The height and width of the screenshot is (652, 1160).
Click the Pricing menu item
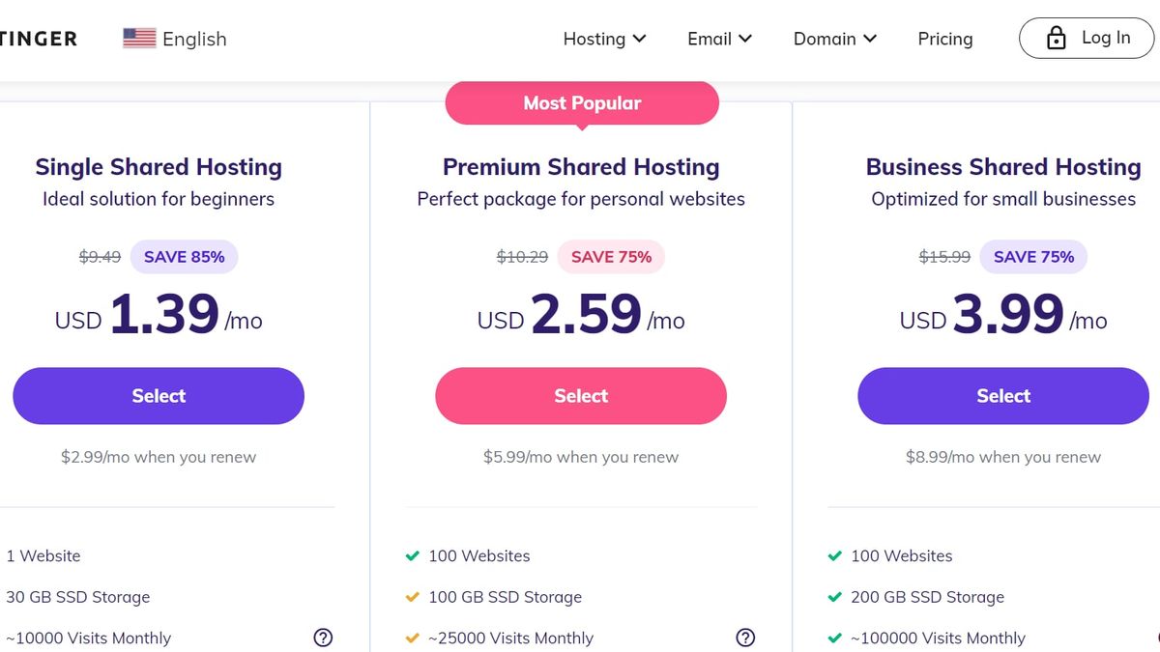[x=944, y=39]
